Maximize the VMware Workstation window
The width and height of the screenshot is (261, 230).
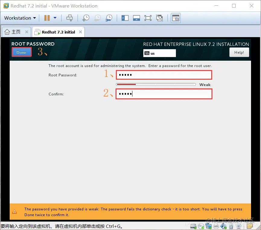coord(234,6)
